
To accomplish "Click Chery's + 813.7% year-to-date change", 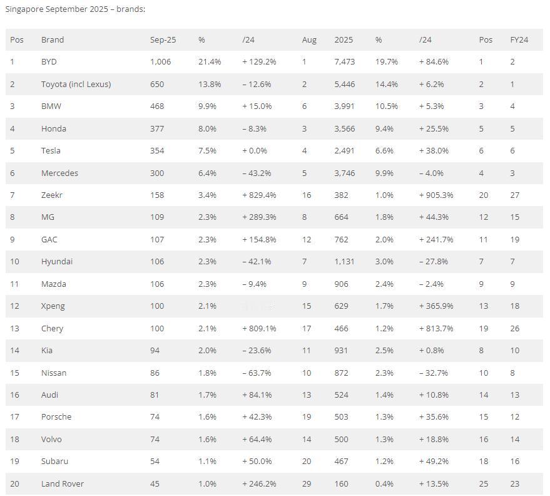I will (x=436, y=328).
